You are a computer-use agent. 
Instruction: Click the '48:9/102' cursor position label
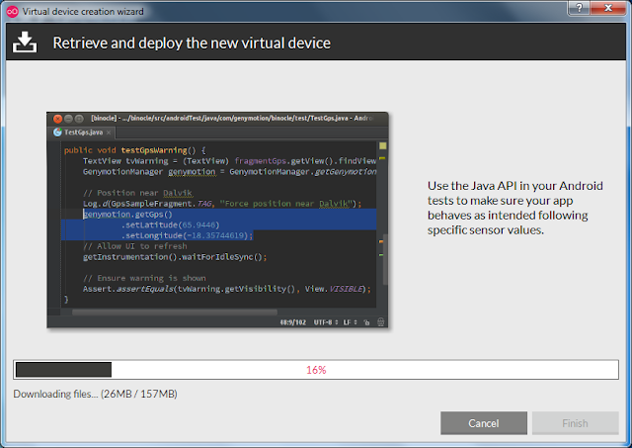click(293, 322)
